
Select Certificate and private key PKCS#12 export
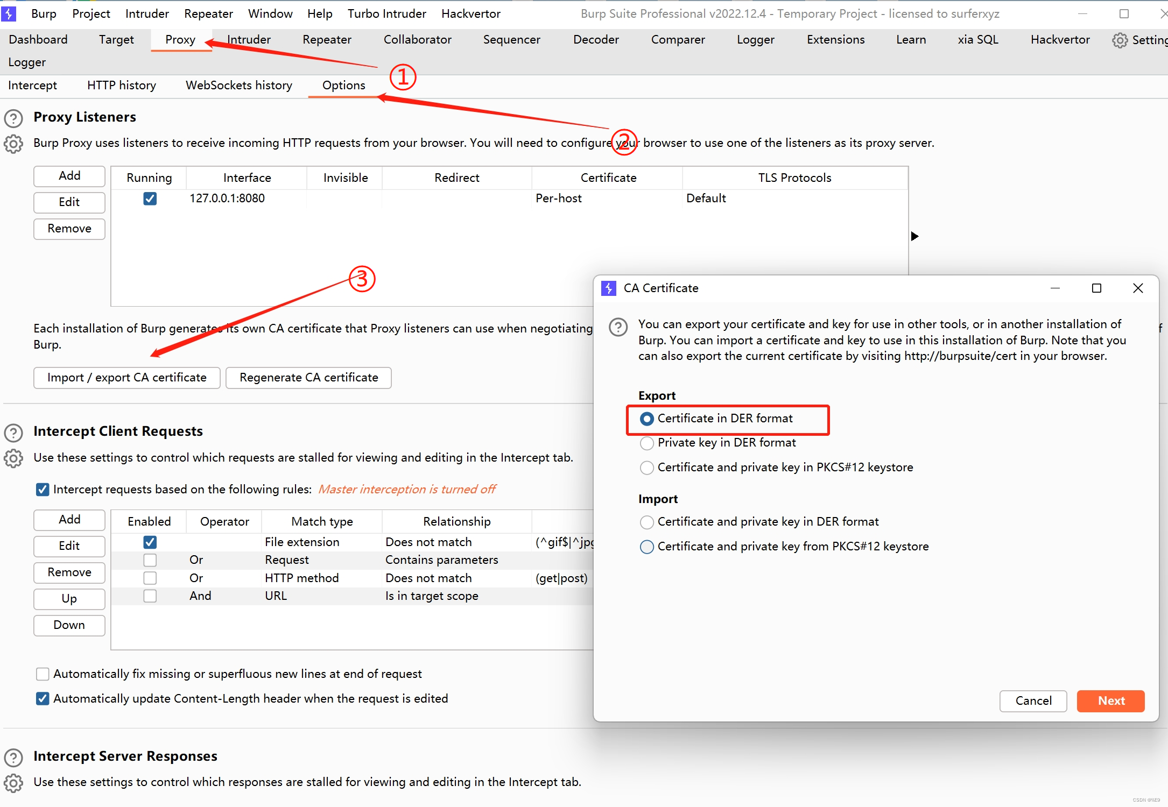(647, 468)
